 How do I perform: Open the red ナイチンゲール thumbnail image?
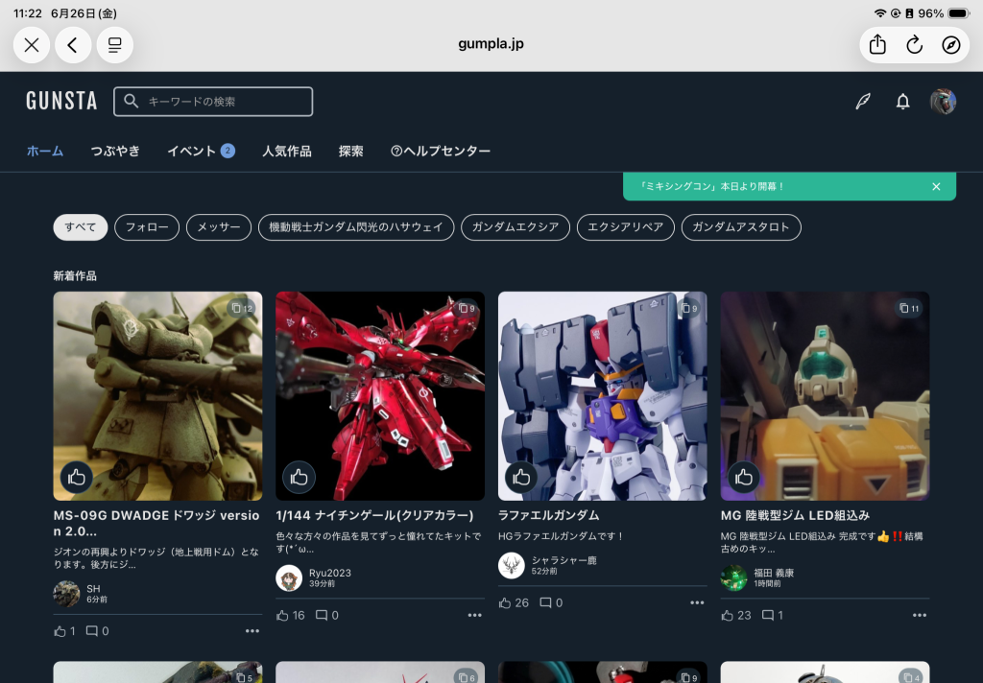(380, 396)
